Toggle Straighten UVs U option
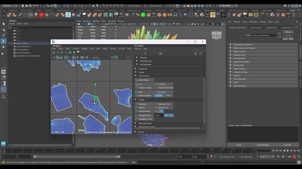Viewport: 302px width, 169px height. (x=167, y=115)
